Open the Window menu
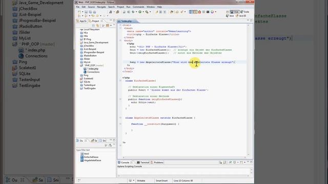Viewport: 328px width, 184px height. pos(151,7)
